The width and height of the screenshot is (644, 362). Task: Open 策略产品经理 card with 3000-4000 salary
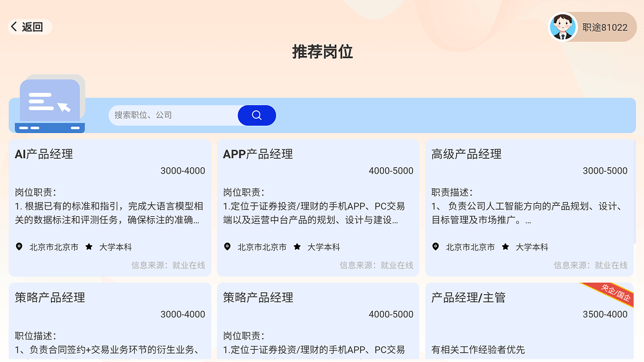pyautogui.click(x=110, y=321)
